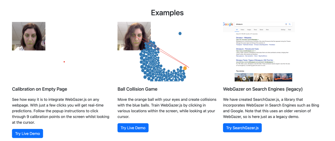Play the video thumbnail under Top stories

pyautogui.click(x=244, y=77)
